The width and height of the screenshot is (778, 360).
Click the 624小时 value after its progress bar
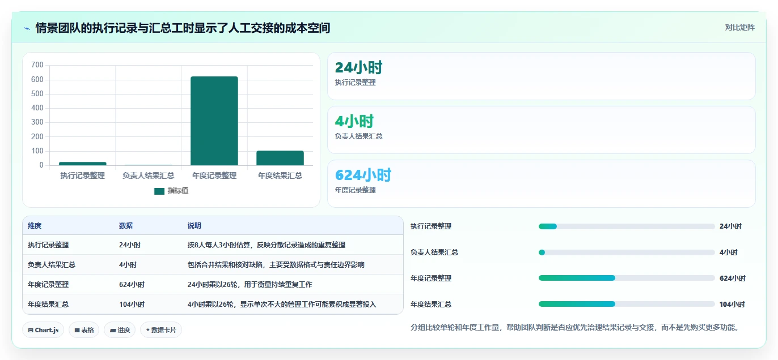pos(732,278)
